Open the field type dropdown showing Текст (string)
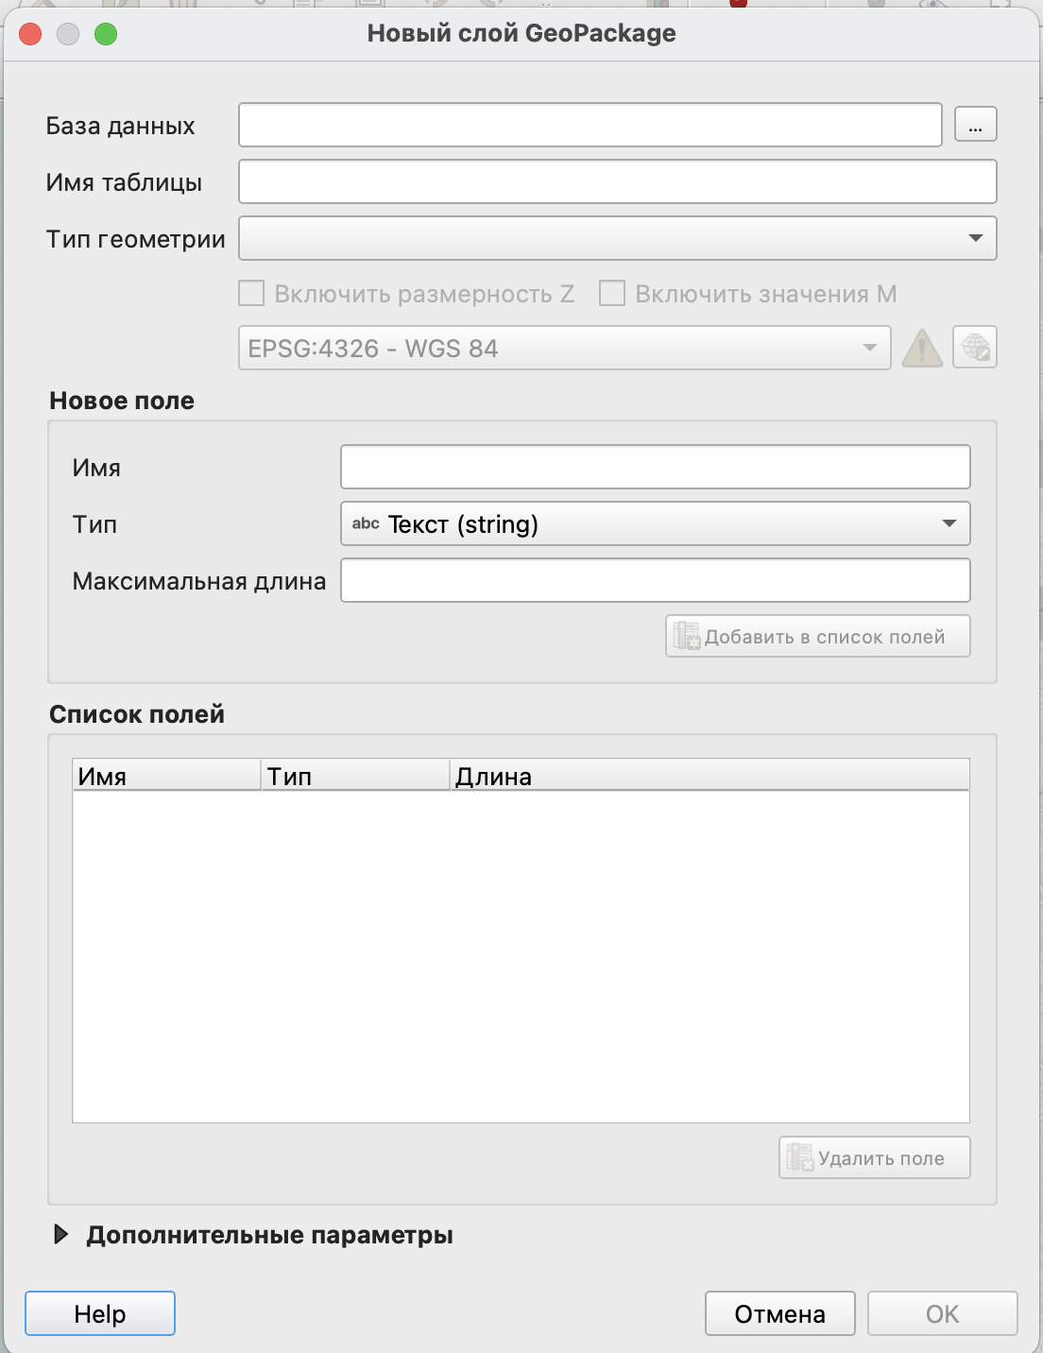Image resolution: width=1043 pixels, height=1353 pixels. 655,524
